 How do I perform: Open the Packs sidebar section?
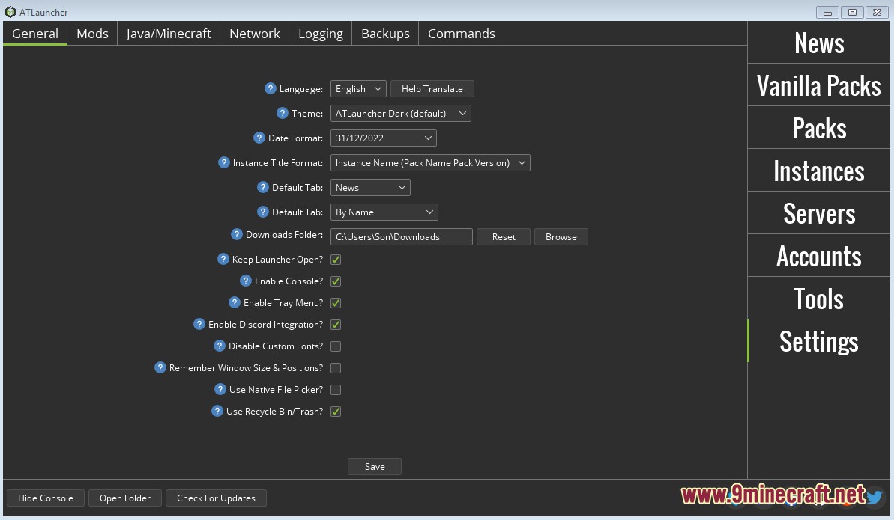coord(819,128)
